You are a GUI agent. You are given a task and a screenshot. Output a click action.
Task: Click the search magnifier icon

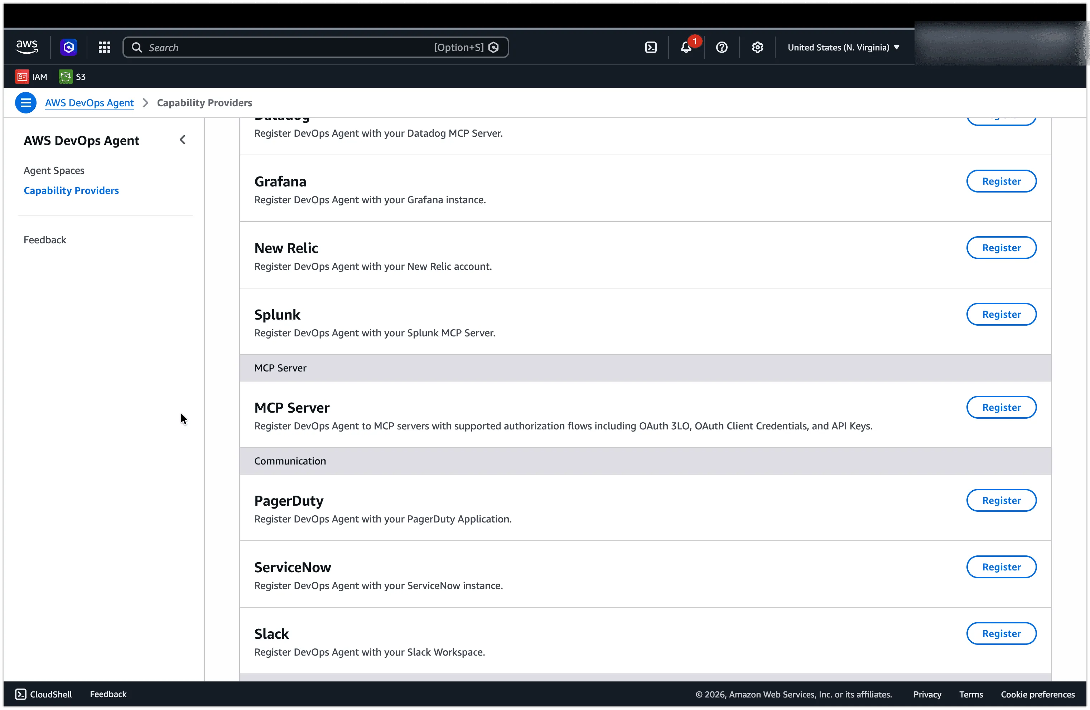[x=136, y=47]
